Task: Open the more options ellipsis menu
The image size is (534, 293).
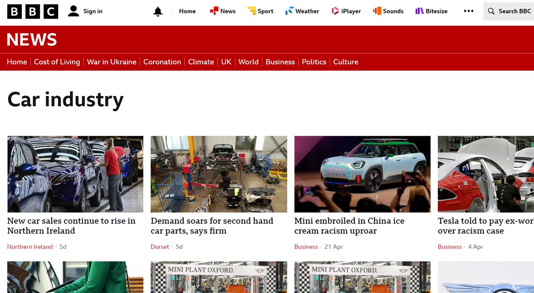Action: tap(469, 11)
